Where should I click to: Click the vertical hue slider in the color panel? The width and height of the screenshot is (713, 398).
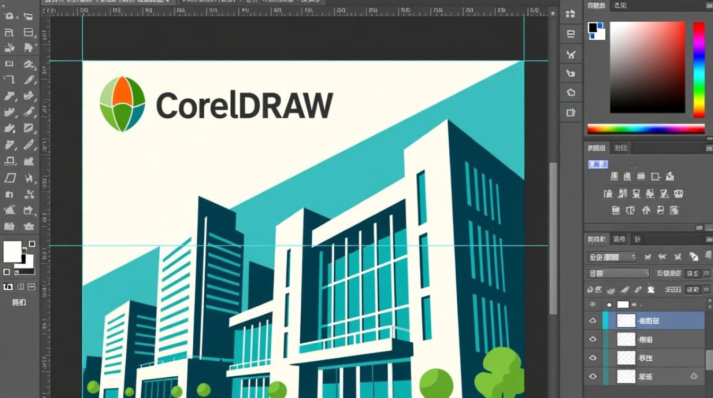699,70
